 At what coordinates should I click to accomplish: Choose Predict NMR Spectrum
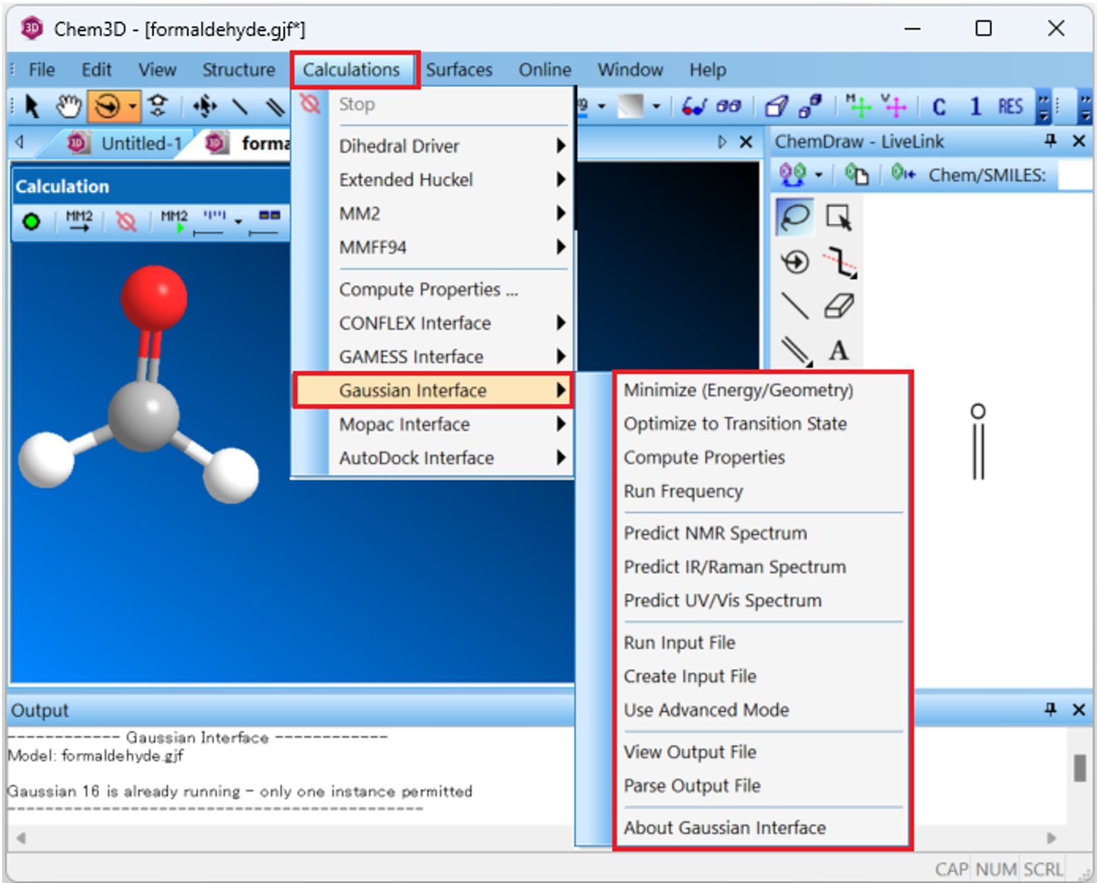[x=715, y=533]
